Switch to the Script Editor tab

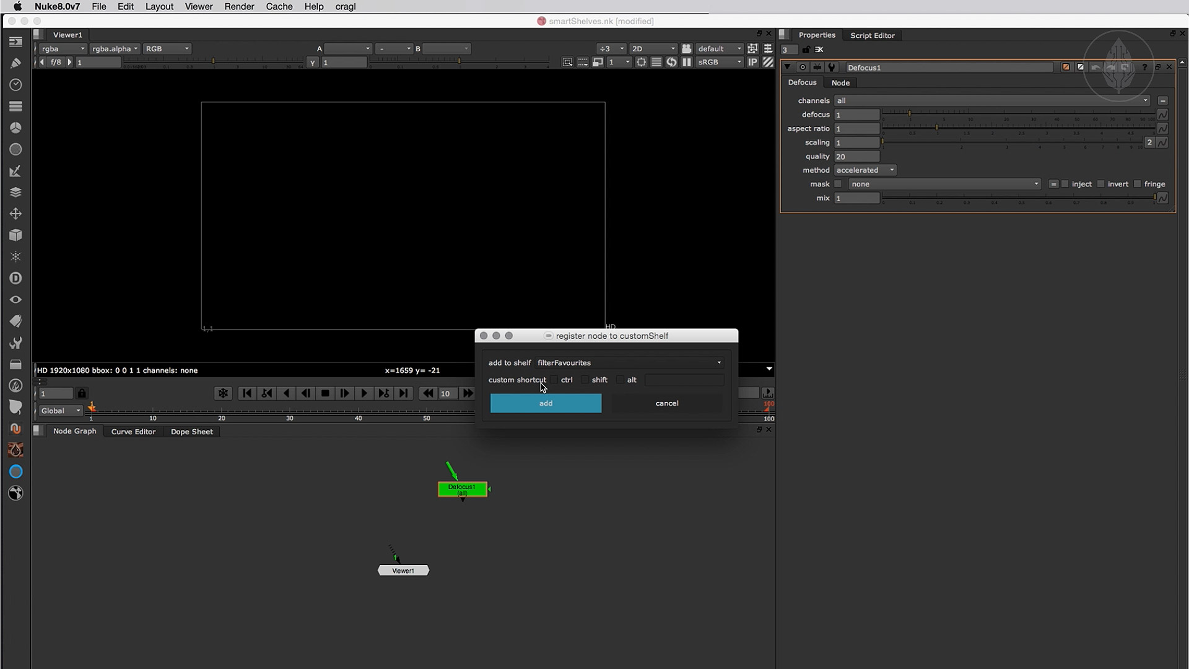(872, 35)
